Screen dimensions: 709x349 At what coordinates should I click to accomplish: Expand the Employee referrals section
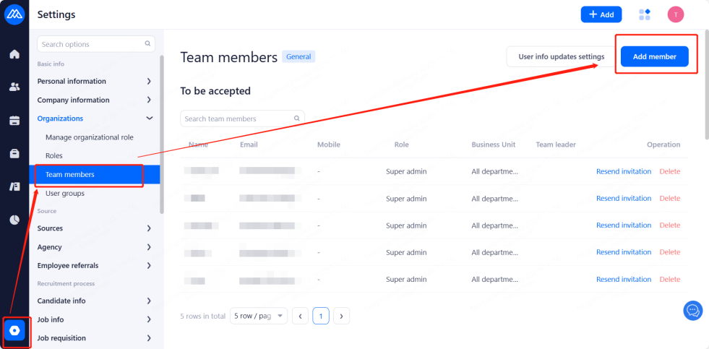pos(149,266)
